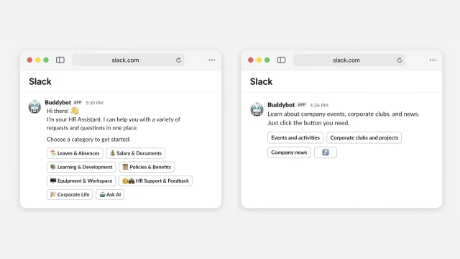The image size is (460, 259).
Task: Choose the Salary & Documents category
Action: [x=136, y=153]
